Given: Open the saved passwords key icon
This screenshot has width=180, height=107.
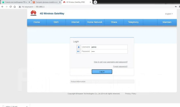Looking at the screenshot, I should coord(176,7).
